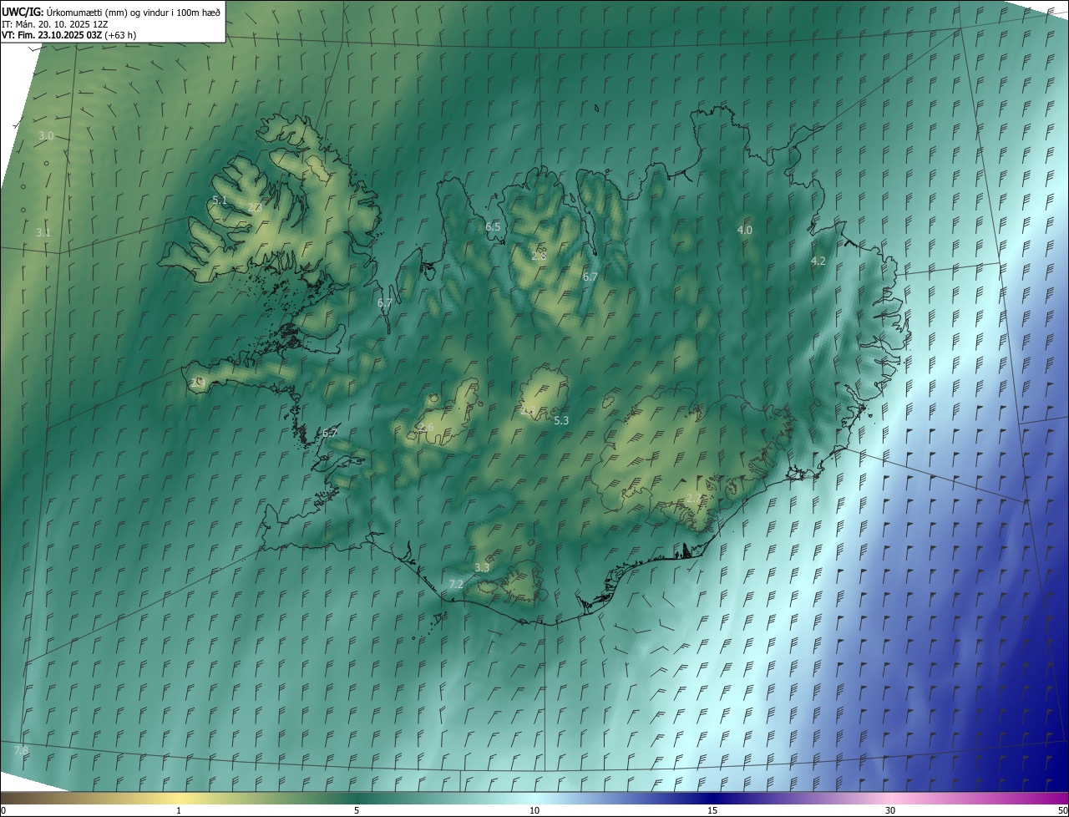Click the '2.4' value on the Snæfellsnes peninsula
Viewport: 1069px width, 817px height.
tap(198, 382)
